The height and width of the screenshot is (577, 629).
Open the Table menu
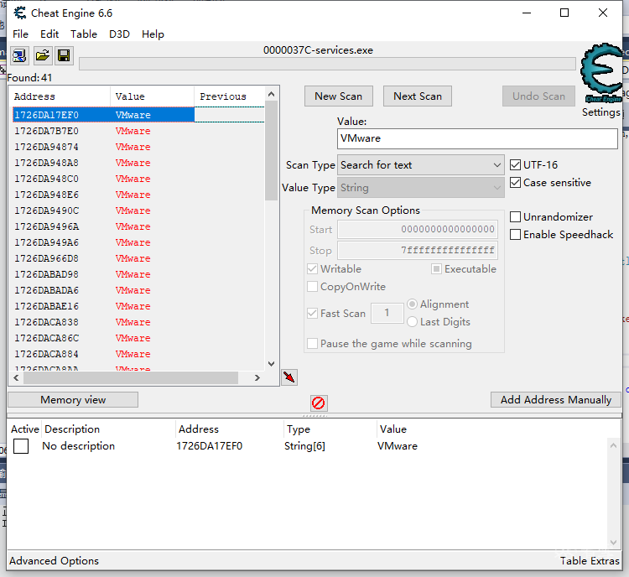tap(84, 34)
